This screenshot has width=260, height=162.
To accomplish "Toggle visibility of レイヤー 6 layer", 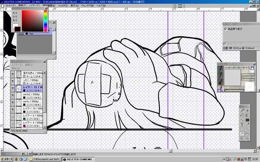I will pos(13,117).
